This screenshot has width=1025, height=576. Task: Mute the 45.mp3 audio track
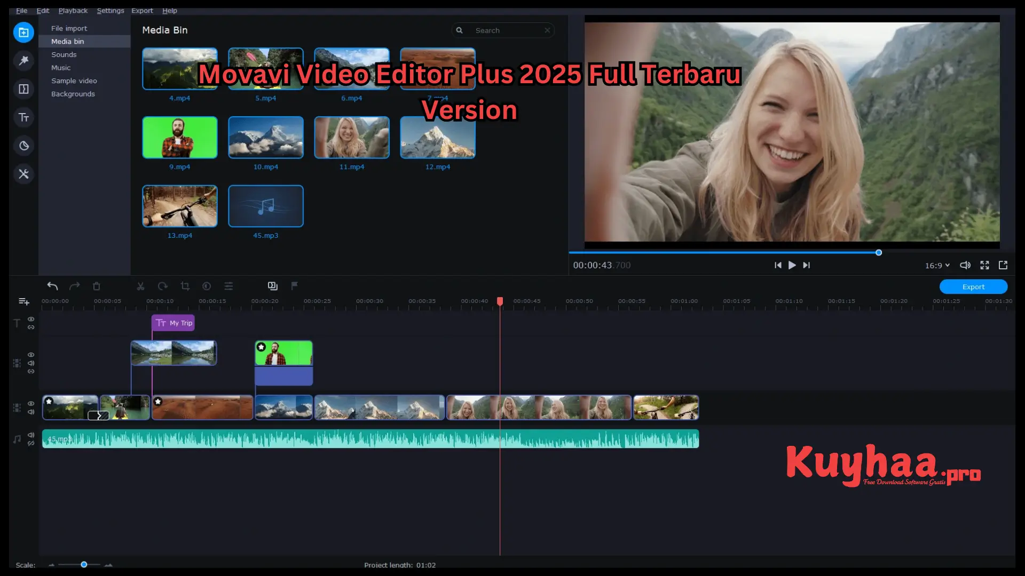(31, 435)
